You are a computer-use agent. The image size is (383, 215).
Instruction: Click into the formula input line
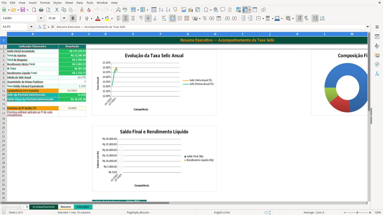click(210, 27)
